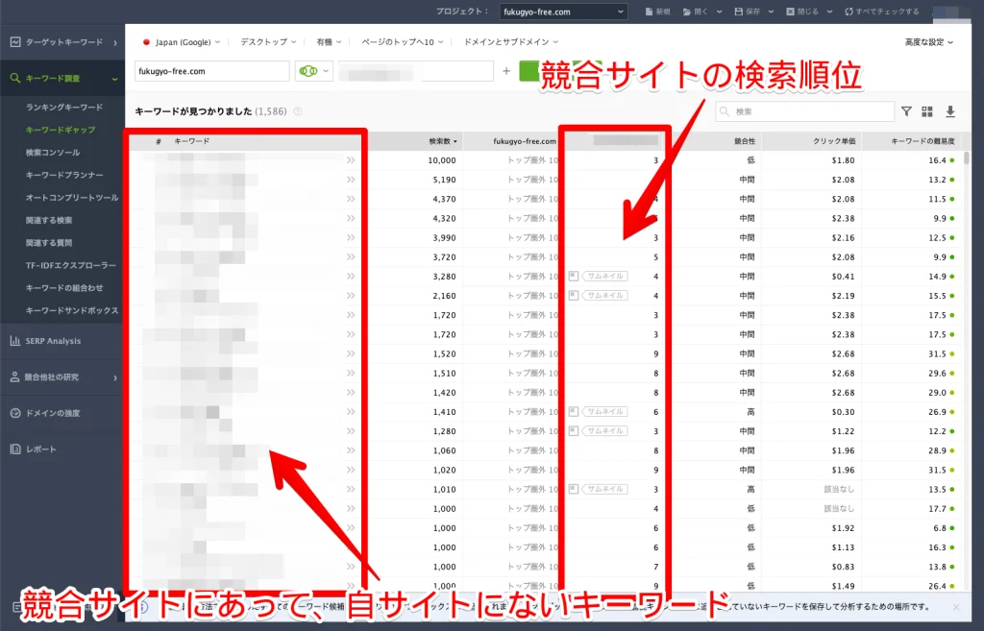Open the competitor research person icon

15,377
